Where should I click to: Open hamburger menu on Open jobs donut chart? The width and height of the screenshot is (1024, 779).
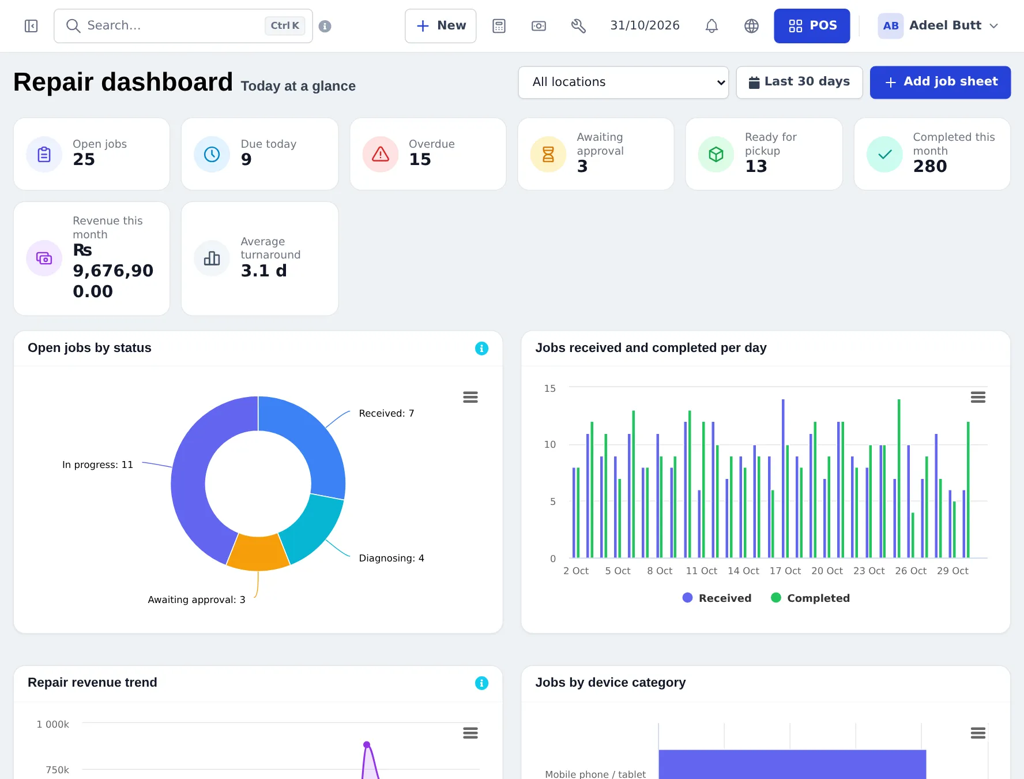coord(470,397)
